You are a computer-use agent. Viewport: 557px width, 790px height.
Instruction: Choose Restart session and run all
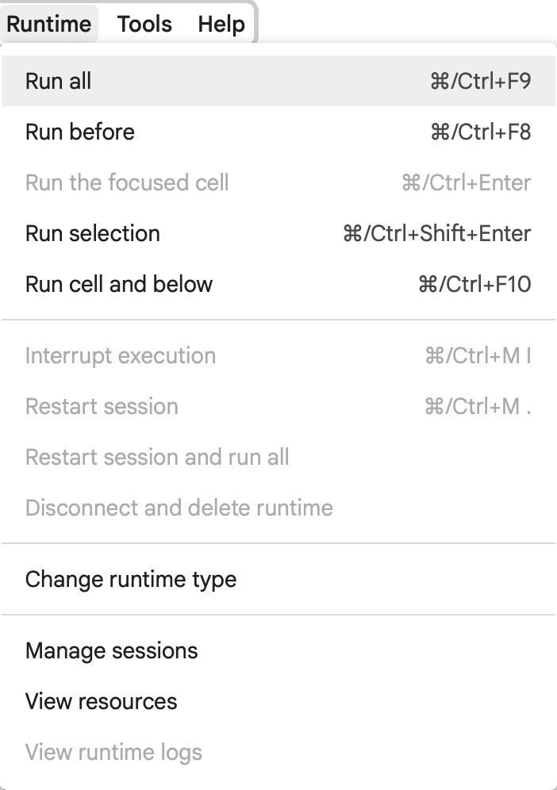pyautogui.click(x=278, y=457)
